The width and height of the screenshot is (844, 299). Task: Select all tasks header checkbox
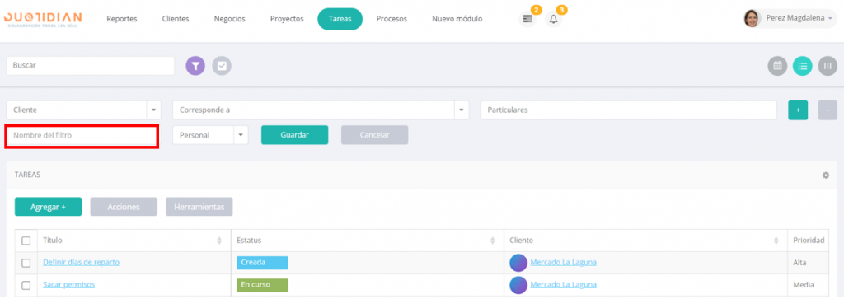(x=26, y=241)
